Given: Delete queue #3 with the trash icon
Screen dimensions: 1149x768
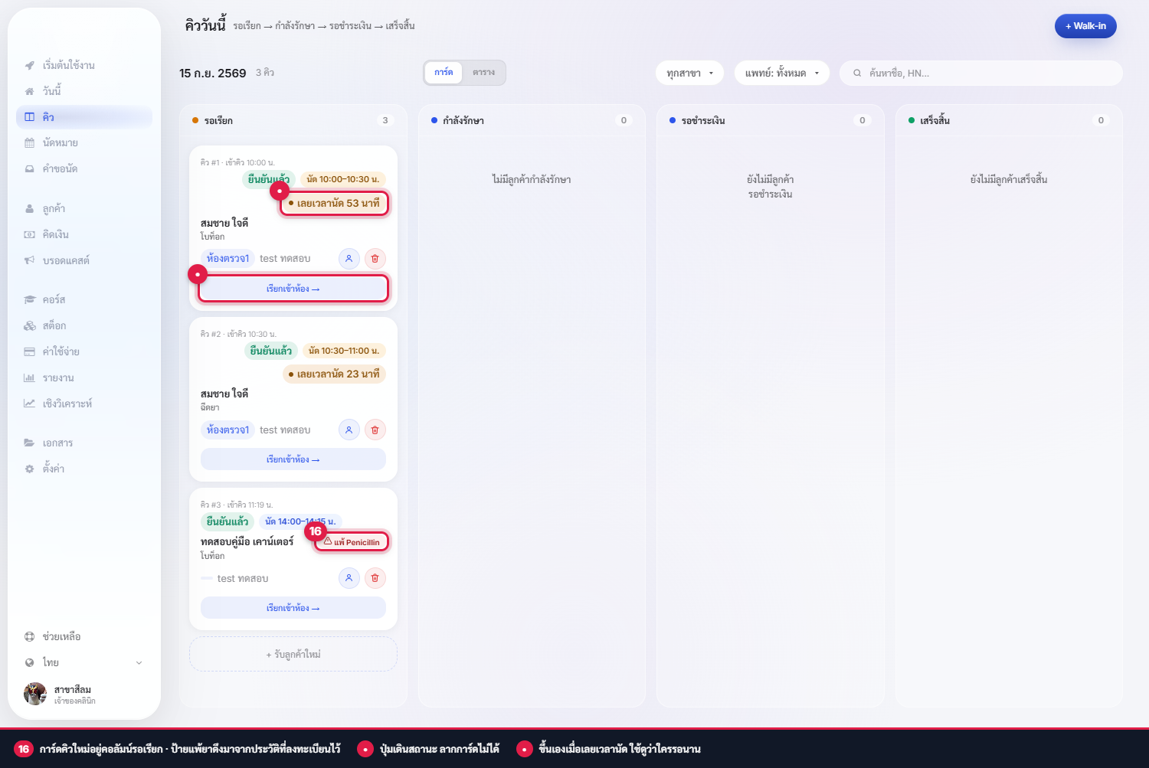Looking at the screenshot, I should point(375,578).
